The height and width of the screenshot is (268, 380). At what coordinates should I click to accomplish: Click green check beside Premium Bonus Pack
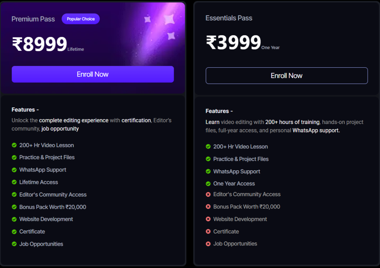pos(14,207)
